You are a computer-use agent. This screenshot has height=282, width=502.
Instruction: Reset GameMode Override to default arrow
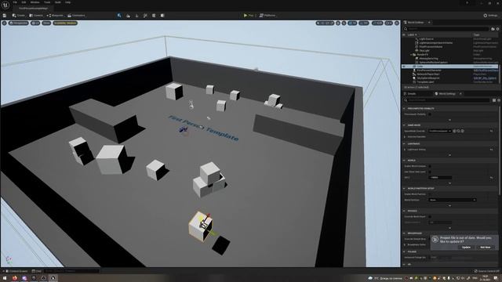(x=492, y=131)
